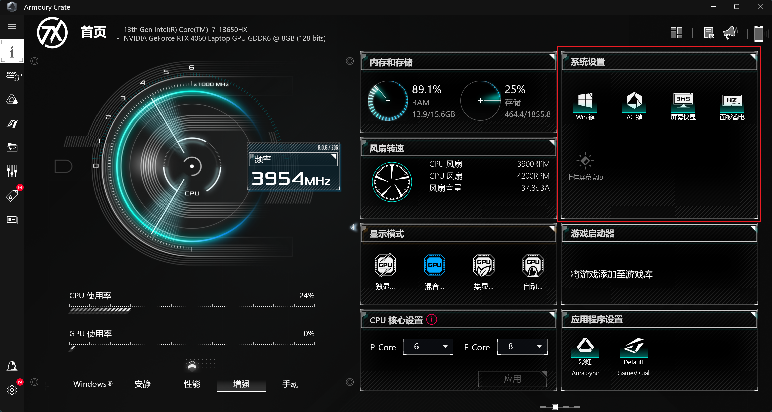Open the Aura Sync sidebar icon
The image size is (772, 412).
tap(12, 100)
